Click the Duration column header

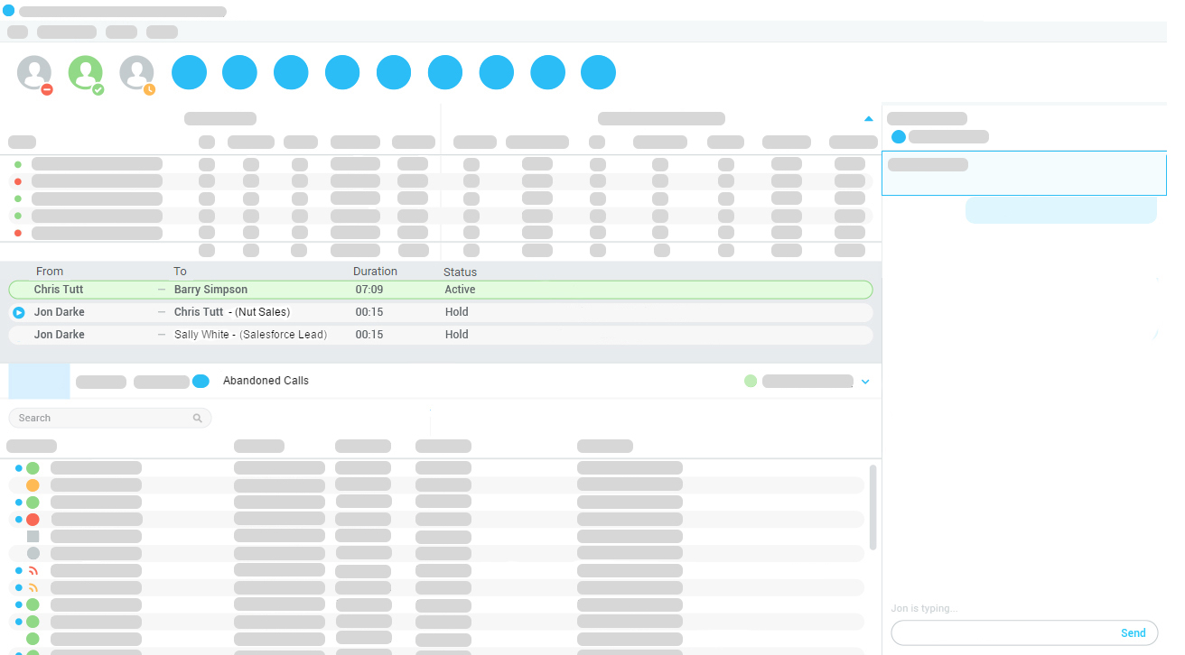point(375,272)
